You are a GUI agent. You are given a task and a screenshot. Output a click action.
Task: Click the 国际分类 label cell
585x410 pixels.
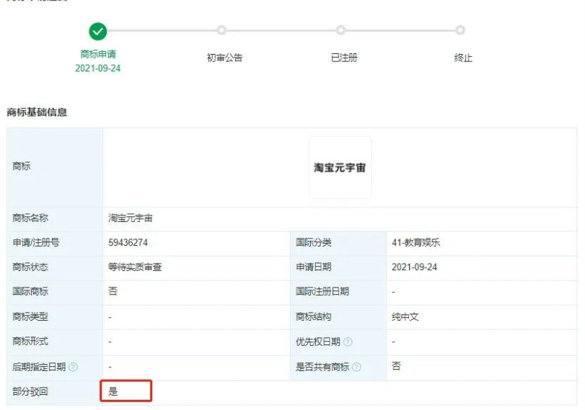click(x=338, y=244)
